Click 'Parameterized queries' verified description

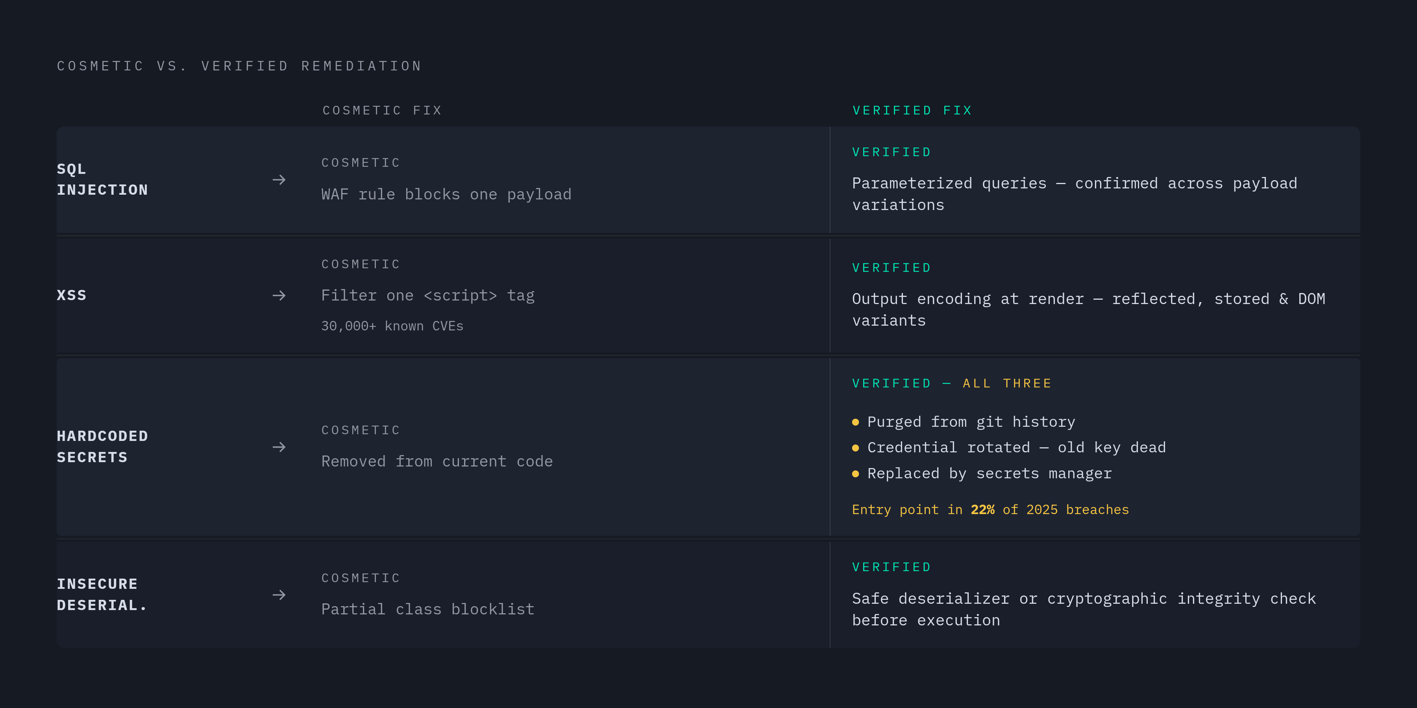coord(1074,194)
